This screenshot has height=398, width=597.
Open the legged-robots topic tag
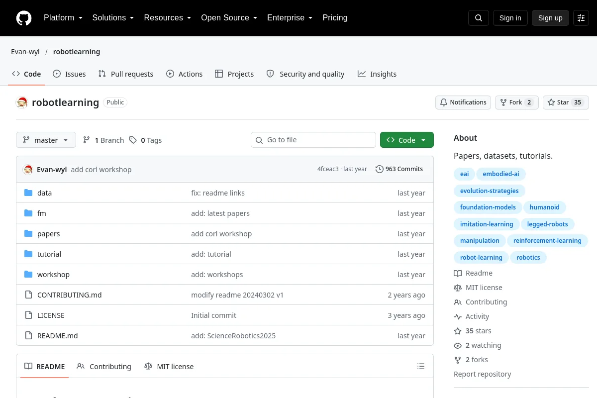pyautogui.click(x=547, y=224)
